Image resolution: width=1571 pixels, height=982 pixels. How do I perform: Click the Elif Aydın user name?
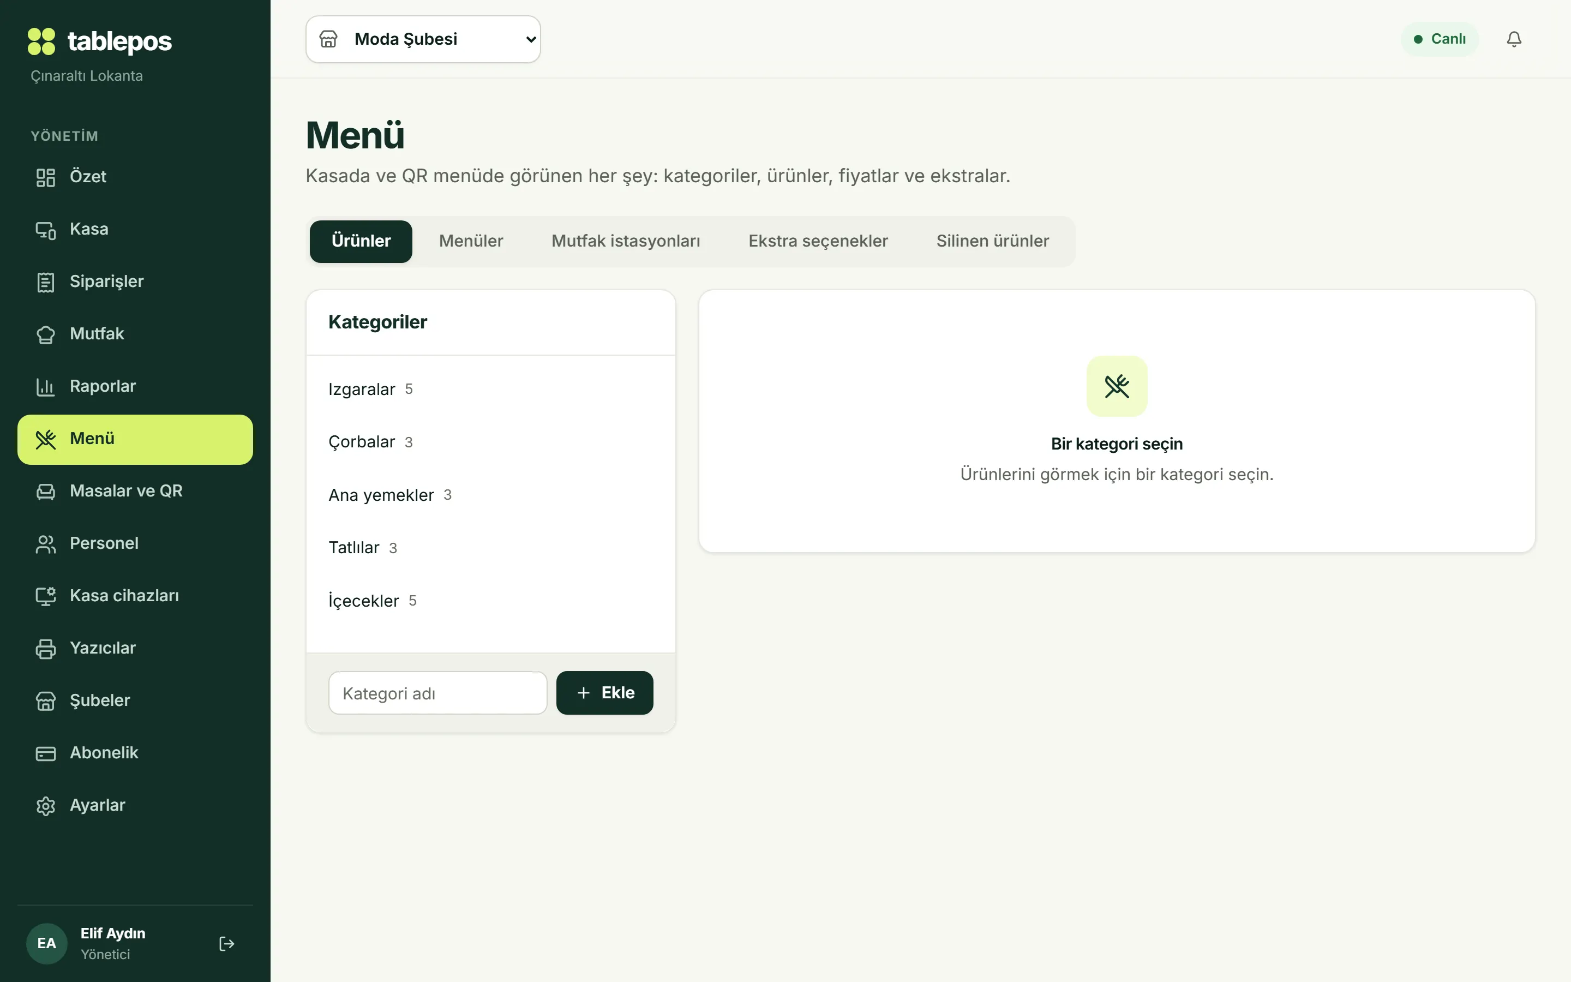tap(113, 934)
